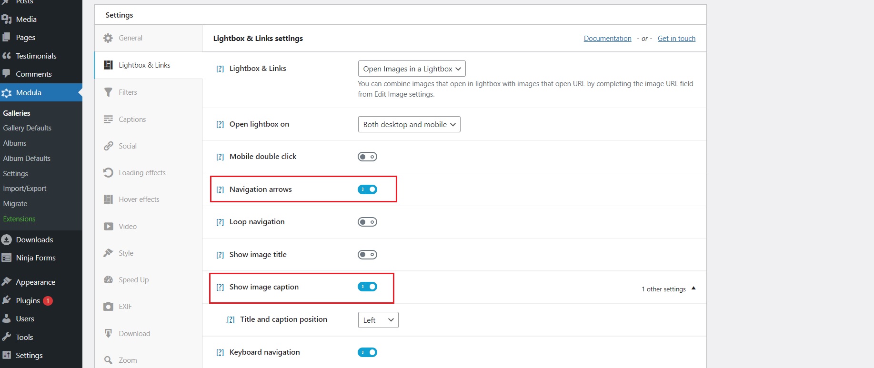Select the EXIF camera icon
Screen dimensions: 874x368
pyautogui.click(x=109, y=306)
